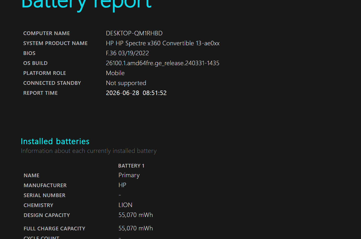The image size is (361, 239).
Task: Click the CHEMISTRY row label
Action: 38,205
